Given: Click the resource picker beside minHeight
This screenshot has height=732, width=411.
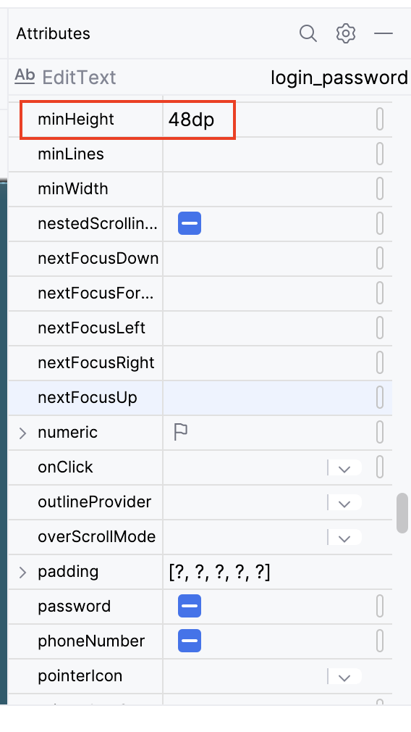Looking at the screenshot, I should [380, 120].
